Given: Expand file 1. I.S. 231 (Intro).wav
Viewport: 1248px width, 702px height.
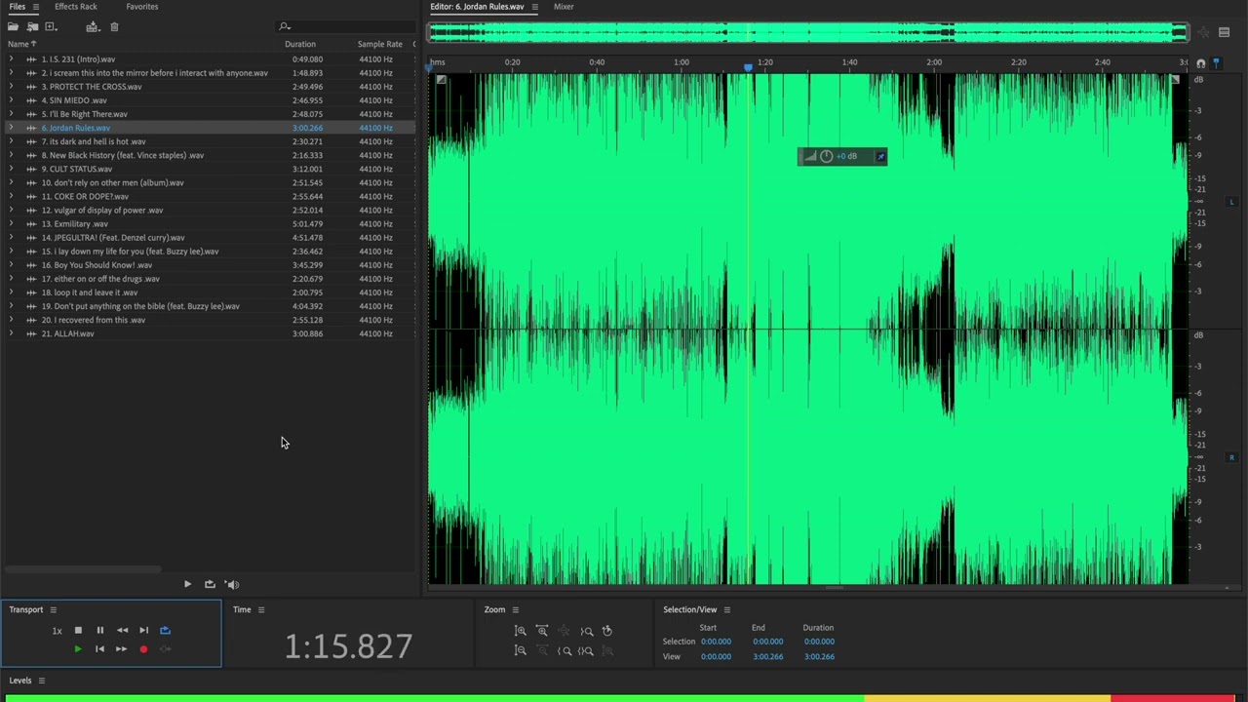Looking at the screenshot, I should click(x=11, y=59).
